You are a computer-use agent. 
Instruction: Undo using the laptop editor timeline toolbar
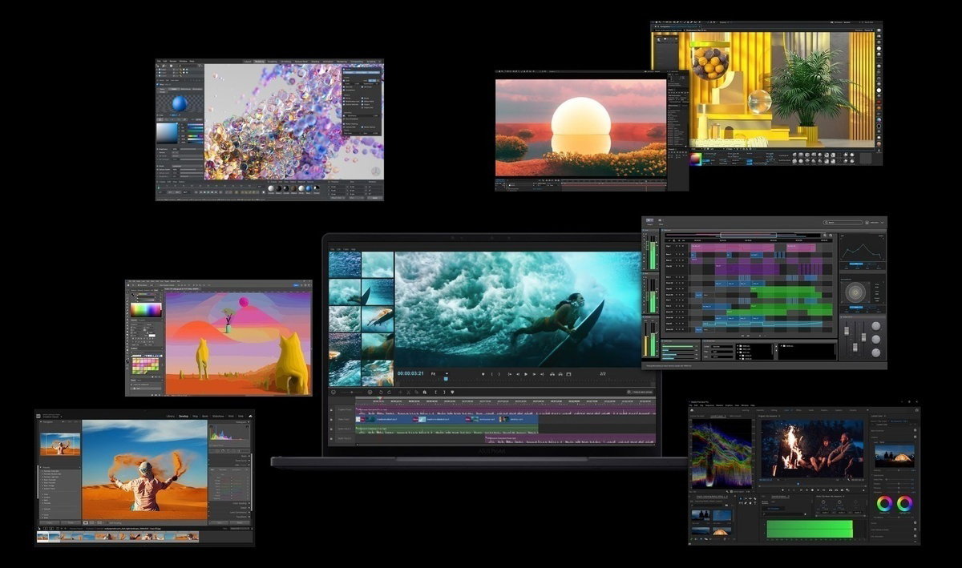[x=381, y=392]
